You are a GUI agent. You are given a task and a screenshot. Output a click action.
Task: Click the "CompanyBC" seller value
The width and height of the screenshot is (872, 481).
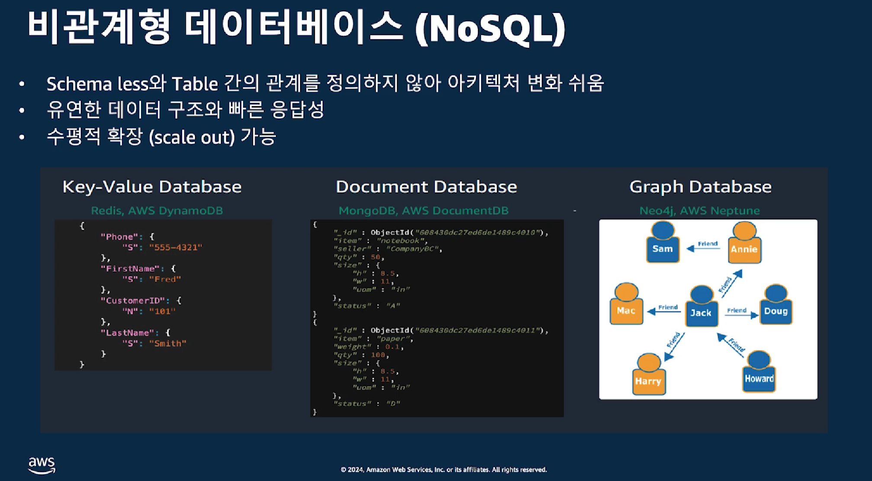pos(413,249)
